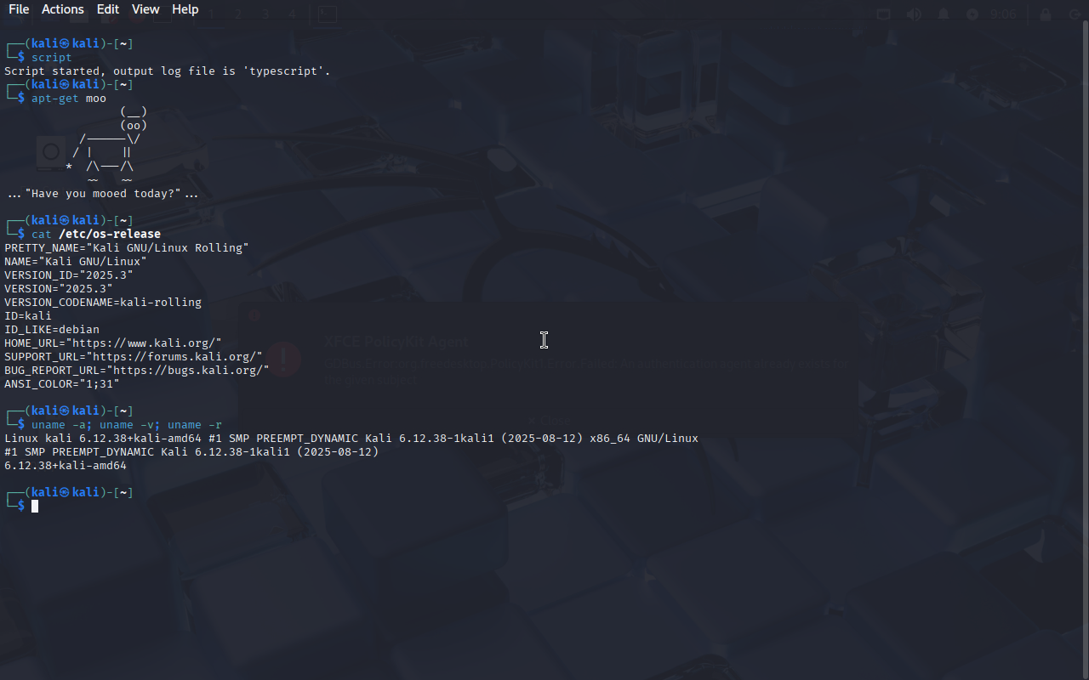The height and width of the screenshot is (680, 1089).
Task: Open the Edit menu
Action: (108, 9)
